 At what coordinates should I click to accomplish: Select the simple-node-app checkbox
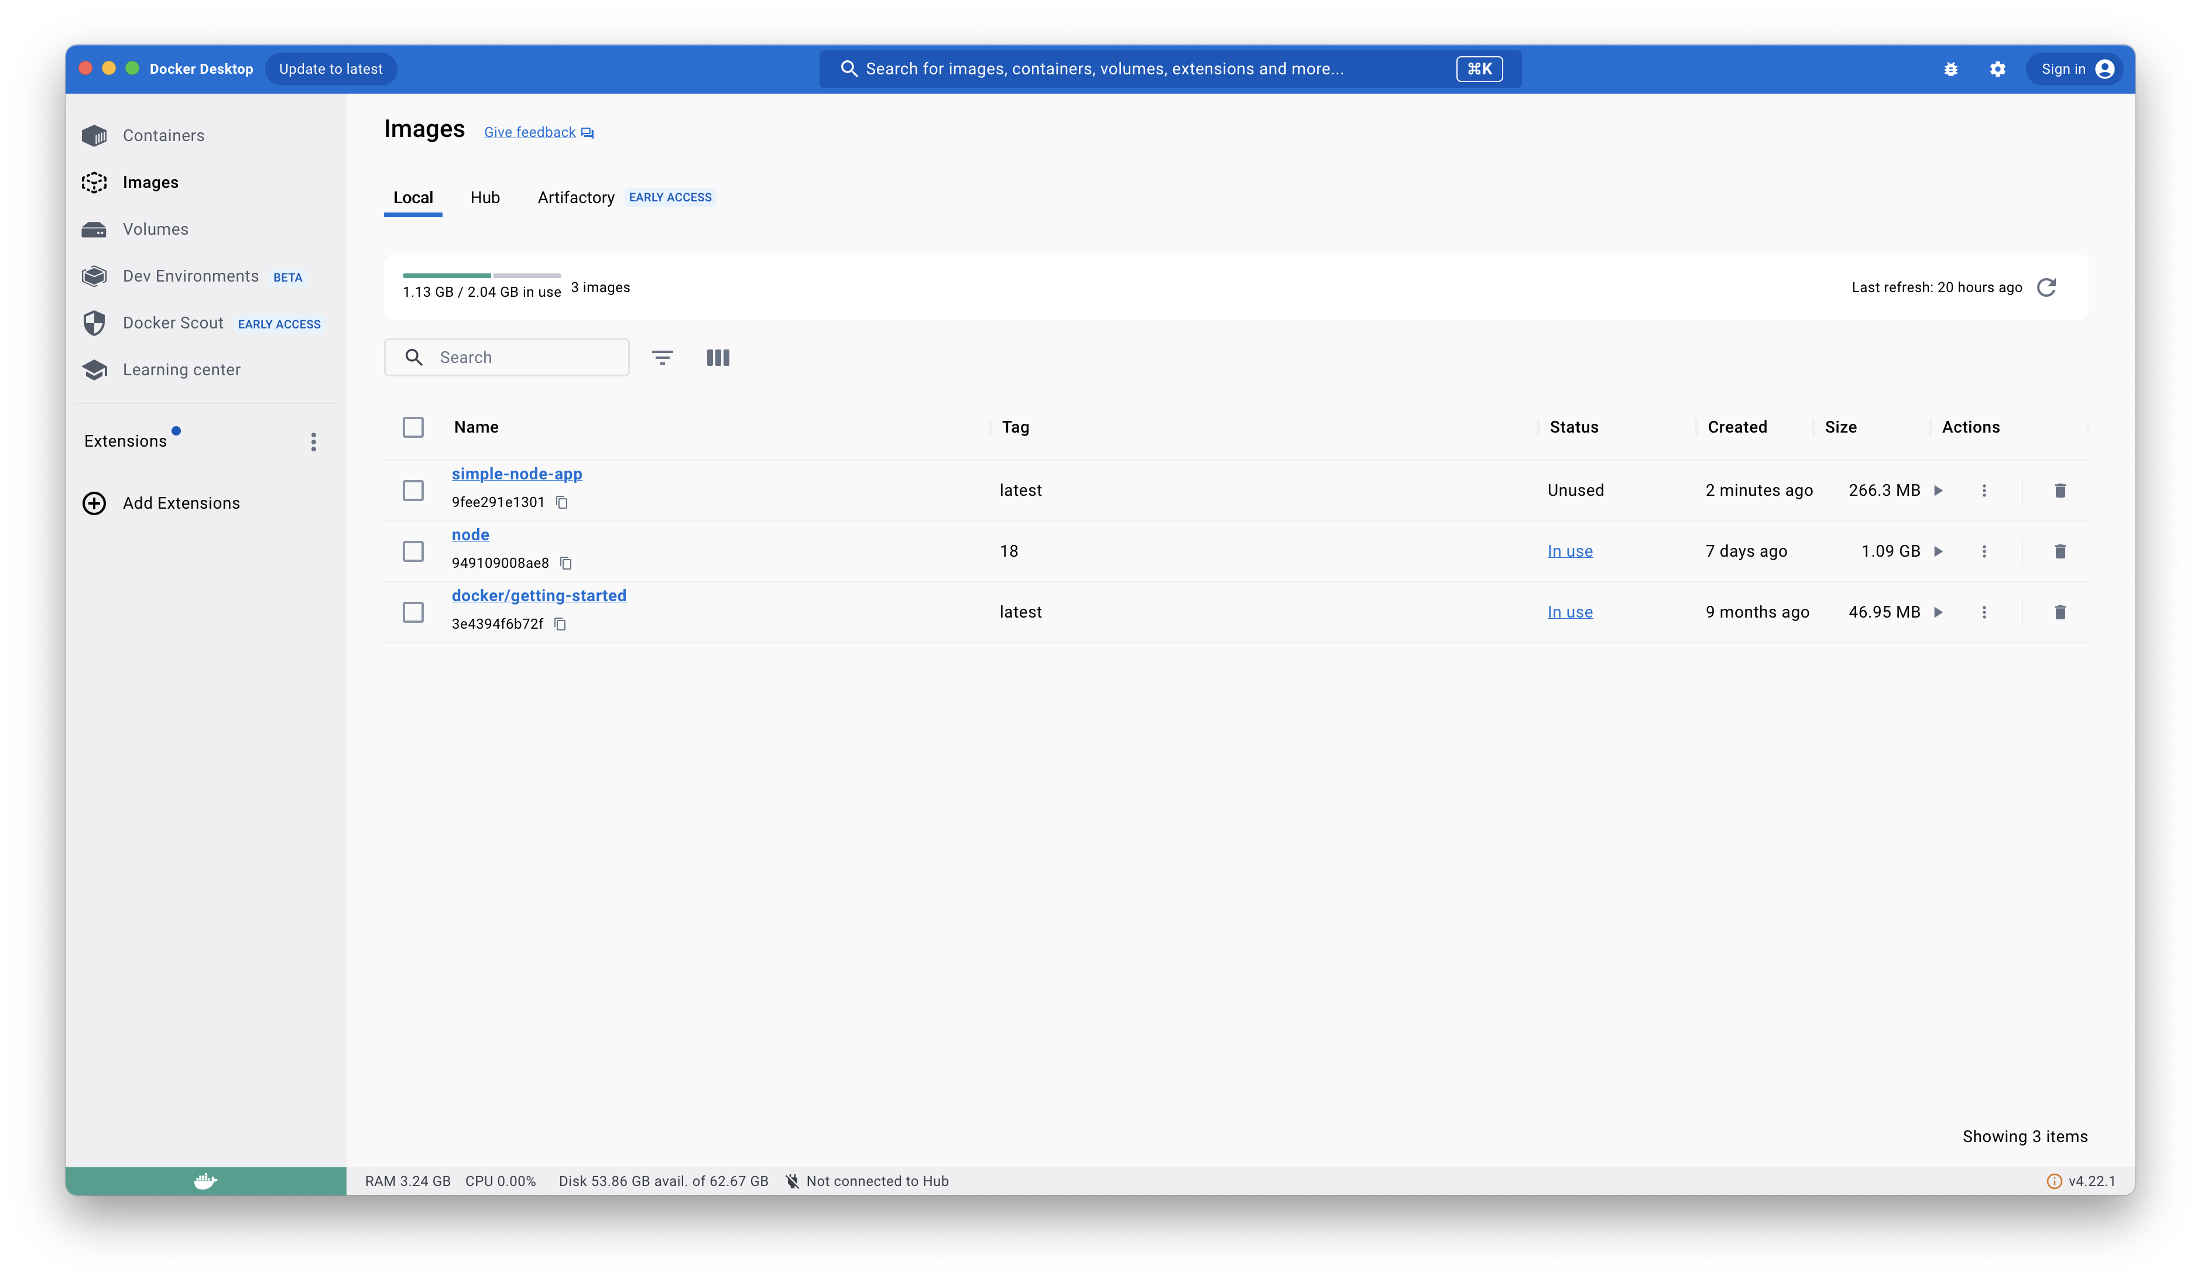click(413, 491)
